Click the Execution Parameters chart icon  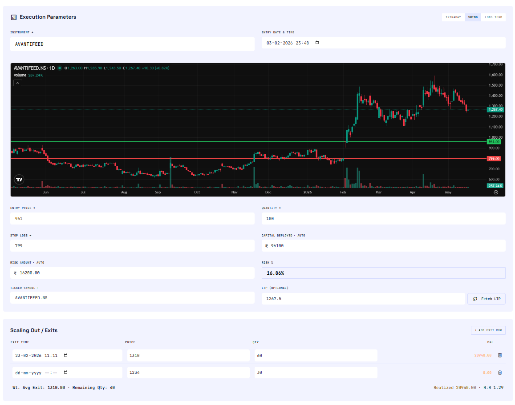click(x=14, y=17)
